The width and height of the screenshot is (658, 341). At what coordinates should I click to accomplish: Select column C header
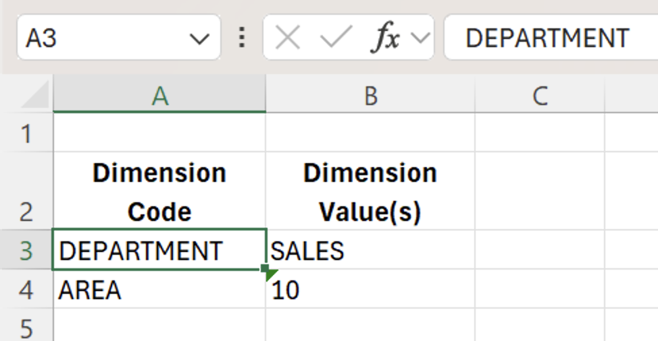[x=539, y=97]
